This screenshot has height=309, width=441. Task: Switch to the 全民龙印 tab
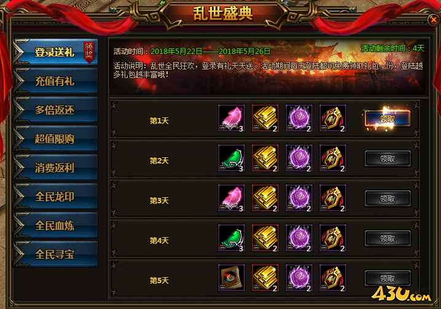point(55,197)
